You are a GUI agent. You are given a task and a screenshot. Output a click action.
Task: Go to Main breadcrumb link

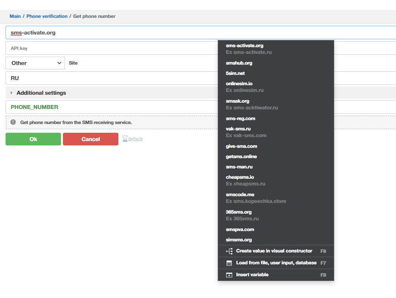15,16
